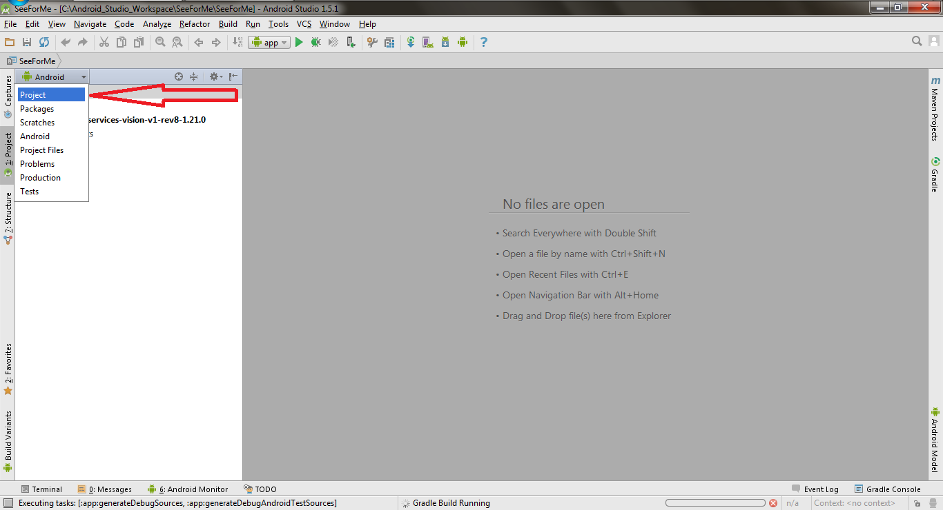Navigate Forward with right arrow icon
Viewport: 943px width, 510px height.
216,42
